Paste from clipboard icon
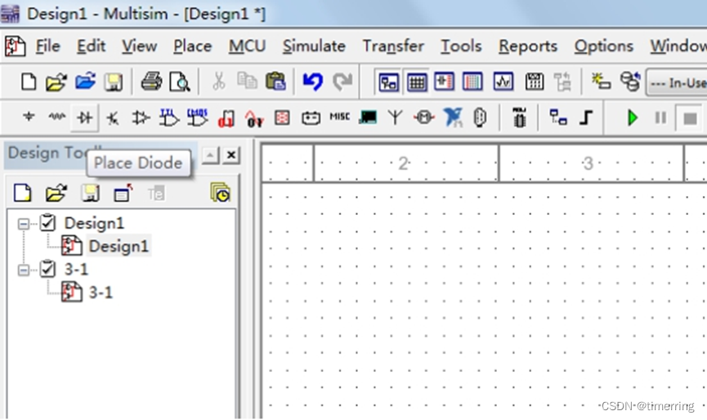 tap(275, 82)
